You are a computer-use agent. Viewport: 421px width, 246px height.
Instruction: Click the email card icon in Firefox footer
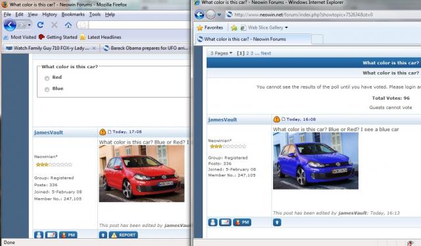click(x=51, y=235)
